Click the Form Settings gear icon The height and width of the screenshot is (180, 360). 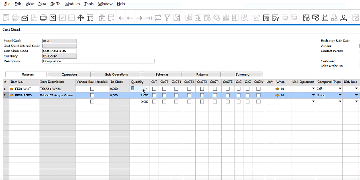[x=266, y=18]
